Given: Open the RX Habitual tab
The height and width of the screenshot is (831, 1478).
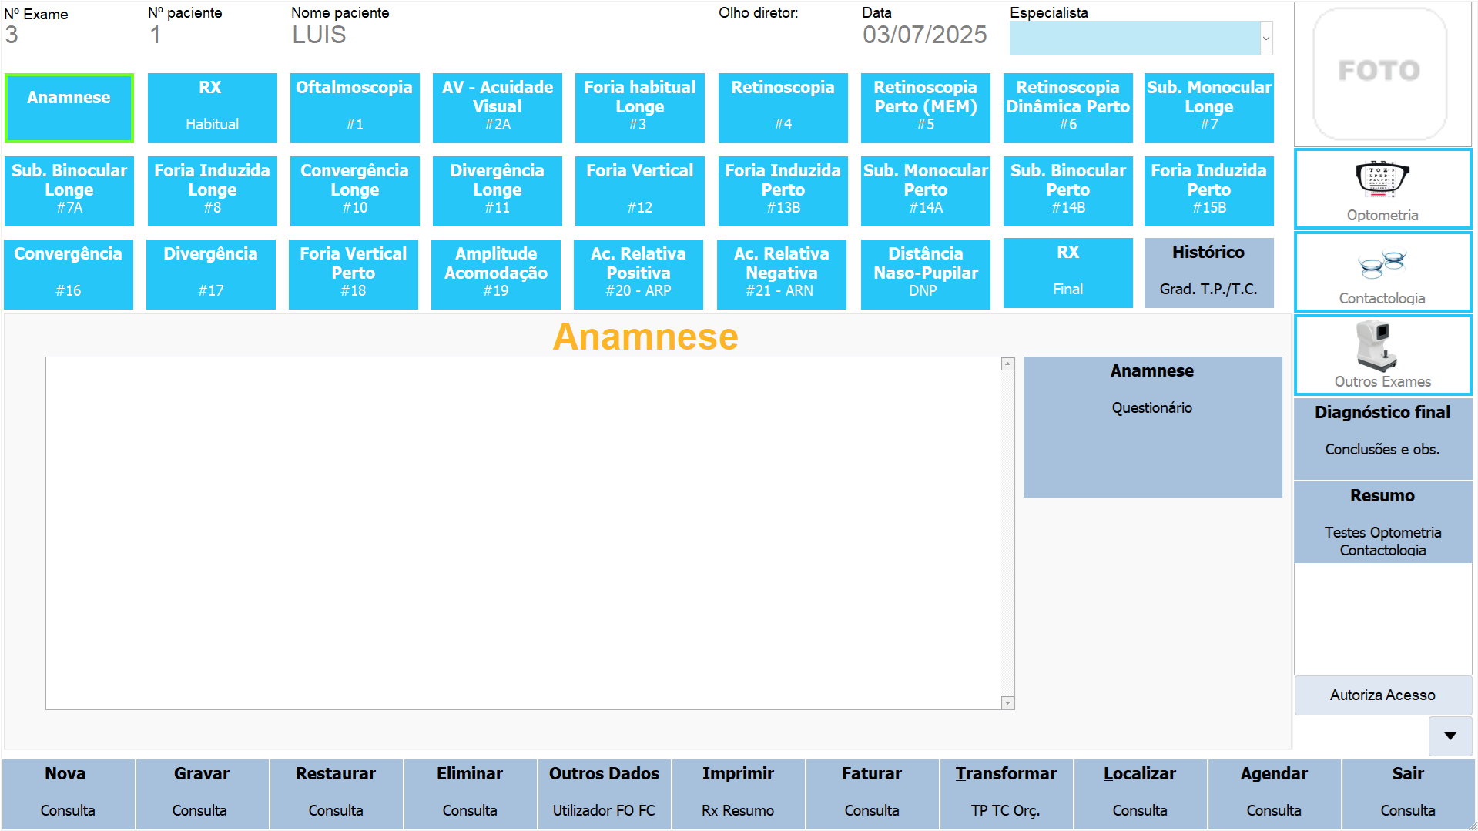Looking at the screenshot, I should (212, 108).
